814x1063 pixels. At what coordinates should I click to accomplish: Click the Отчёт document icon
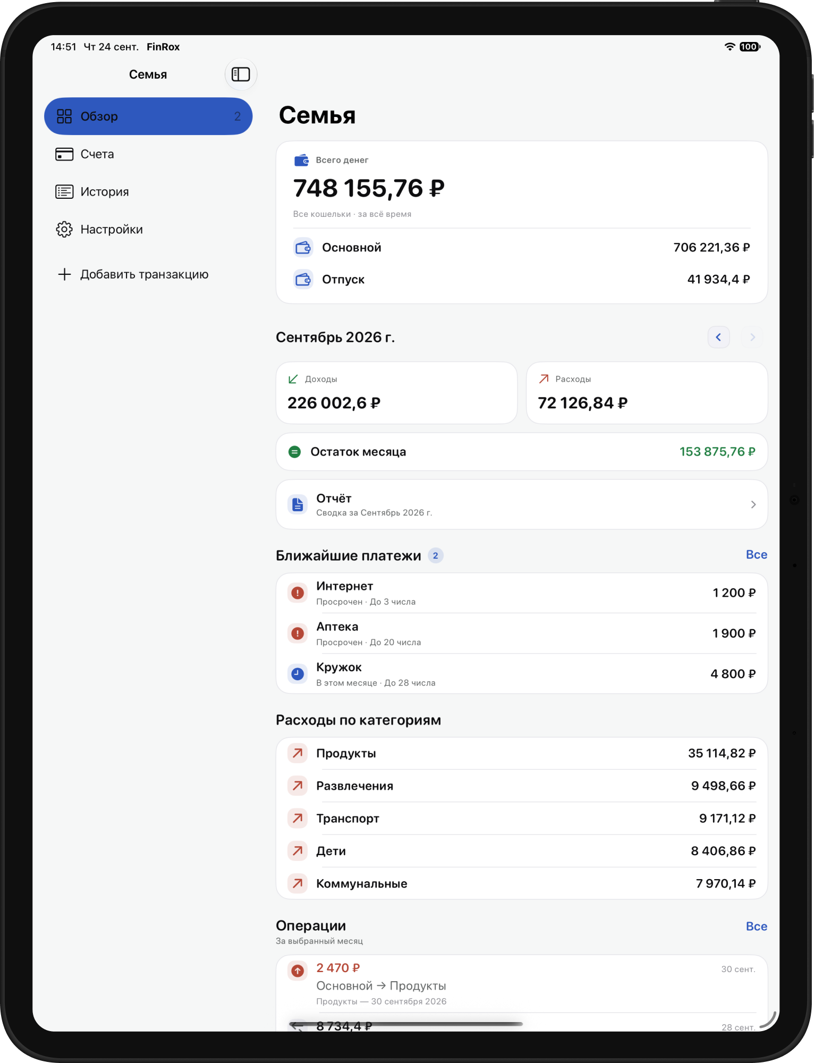(x=298, y=504)
